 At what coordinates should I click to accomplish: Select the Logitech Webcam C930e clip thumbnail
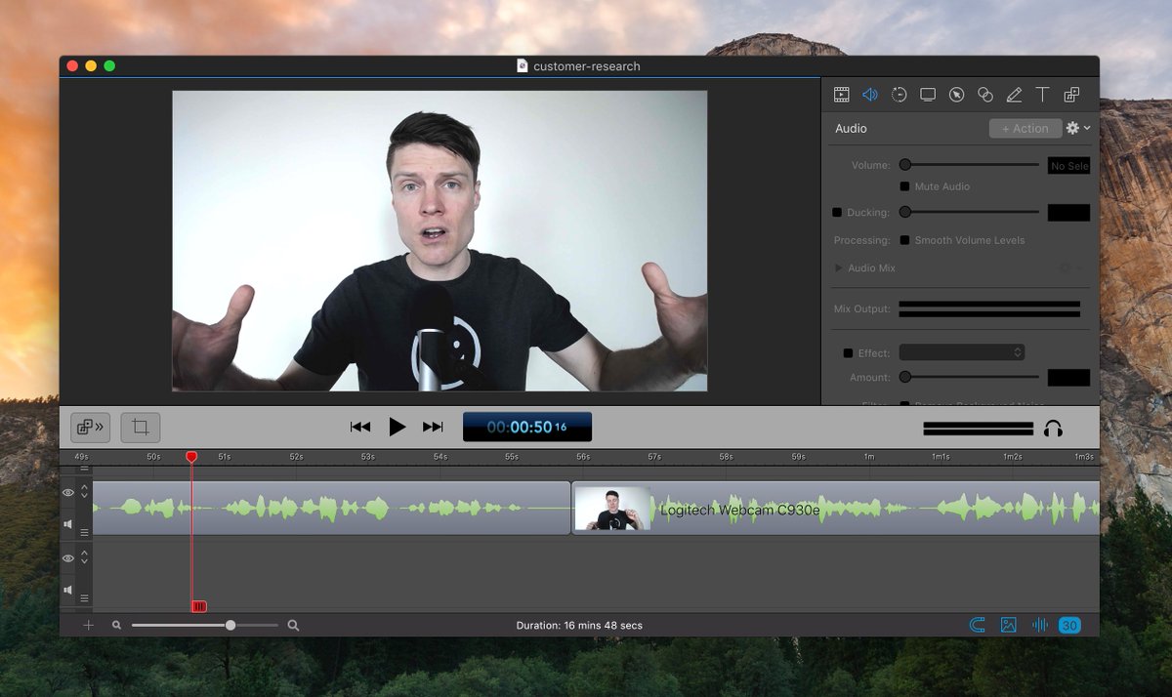pos(612,509)
